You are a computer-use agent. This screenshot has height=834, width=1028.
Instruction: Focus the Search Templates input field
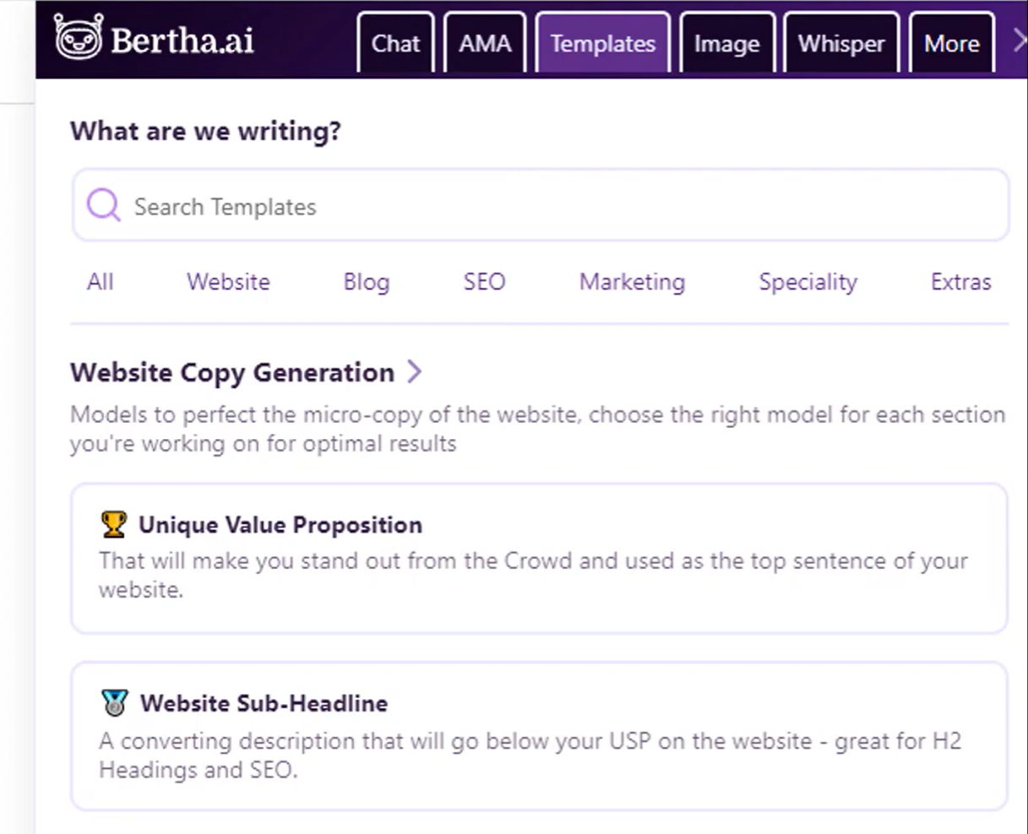(x=541, y=205)
